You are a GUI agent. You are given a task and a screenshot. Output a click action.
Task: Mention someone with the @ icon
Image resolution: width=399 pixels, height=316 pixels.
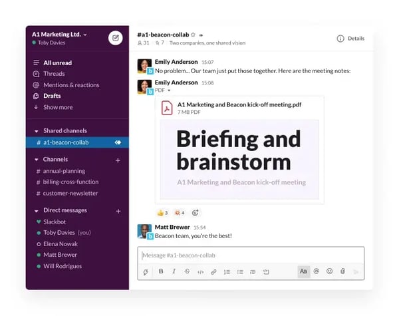point(317,271)
